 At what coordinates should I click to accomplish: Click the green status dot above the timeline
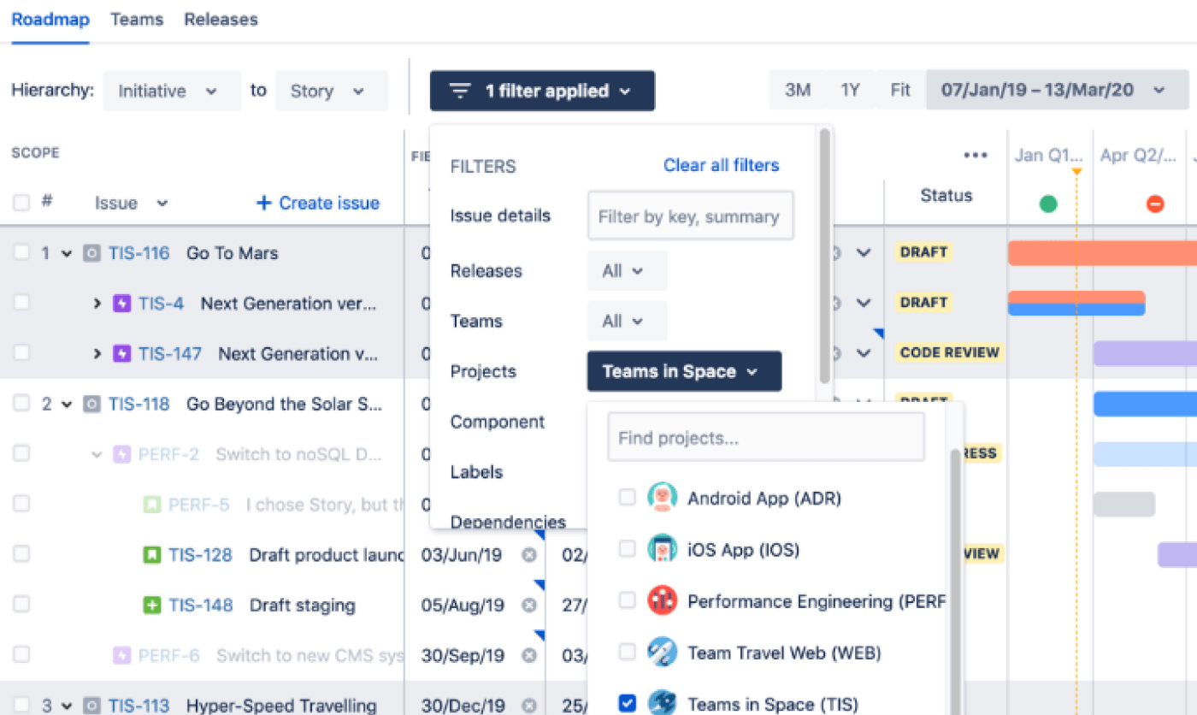[1048, 204]
